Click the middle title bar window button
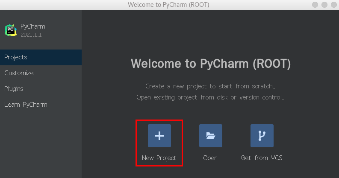The height and width of the screenshot is (178, 339). click(x=324, y=5)
